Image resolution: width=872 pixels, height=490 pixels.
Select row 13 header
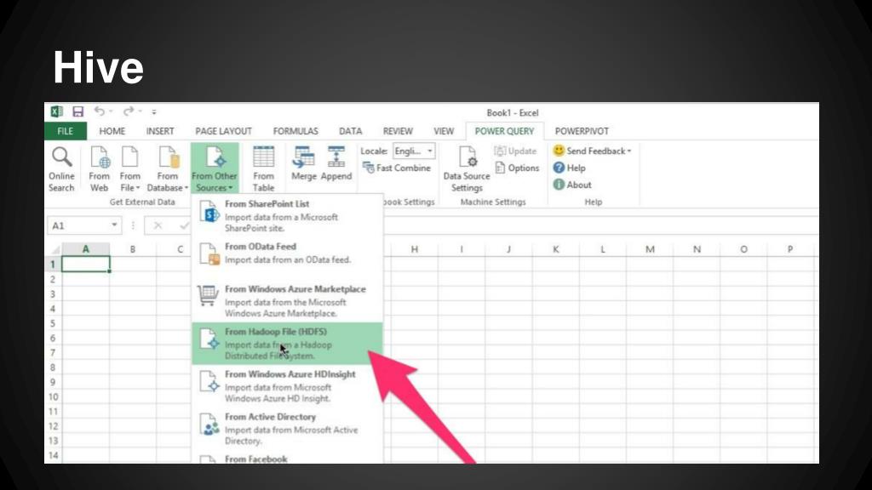coord(53,441)
